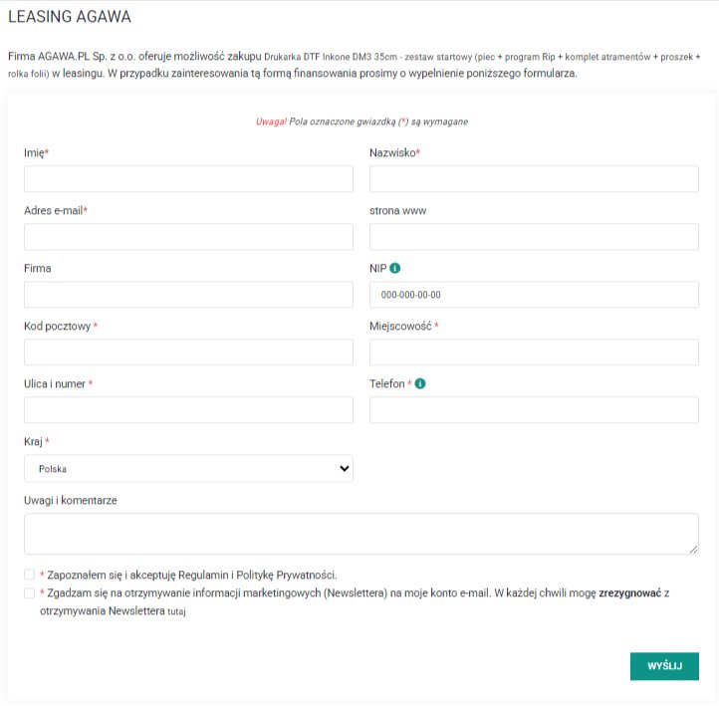Screen dimensions: 719x706
Task: Open the newsletter unsubscribe 'tutaj' link
Action: pos(176,612)
